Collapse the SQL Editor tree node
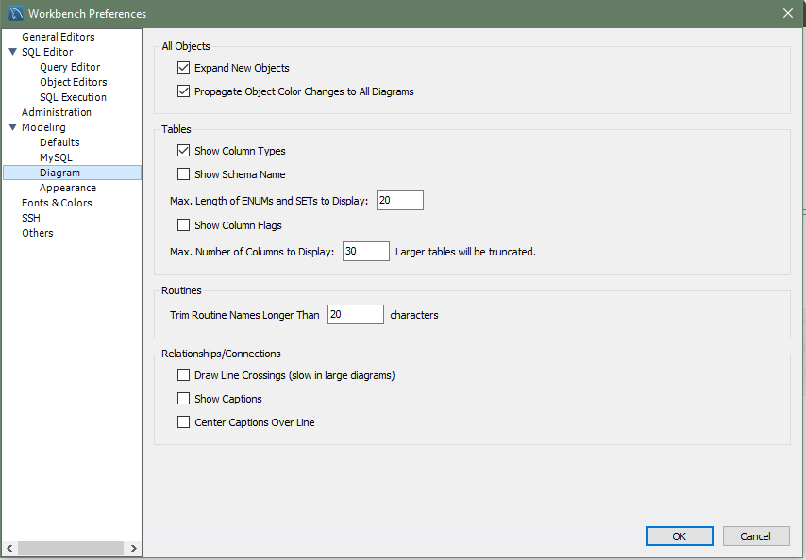The width and height of the screenshot is (806, 560). click(x=13, y=52)
